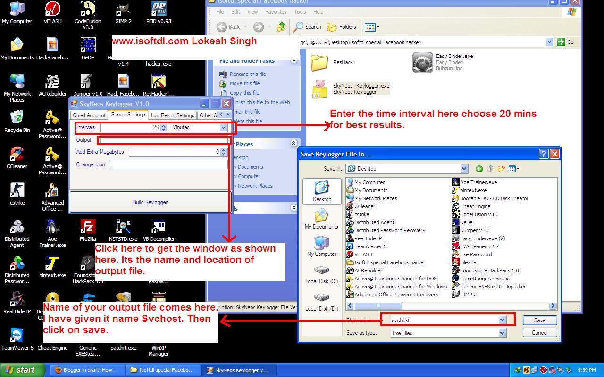Open the Favorites menu in Explorer
The width and height of the screenshot is (604, 377).
pyautogui.click(x=276, y=12)
